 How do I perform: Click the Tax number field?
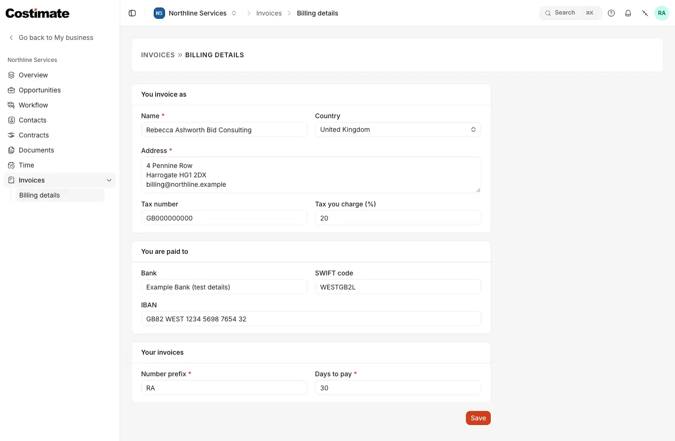click(224, 218)
